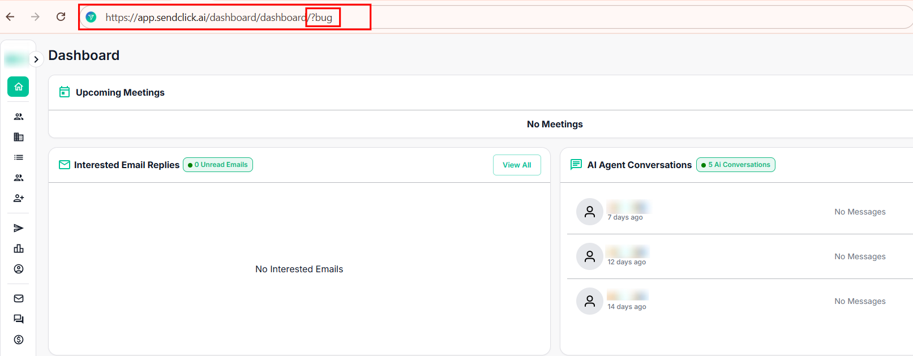Image resolution: width=913 pixels, height=356 pixels.
Task: Open the chat bubbles icon in the sidebar
Action: pos(19,319)
